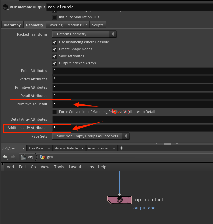Click the Detail Array Attributes input field
This screenshot has width=213, height=224.
point(132,119)
